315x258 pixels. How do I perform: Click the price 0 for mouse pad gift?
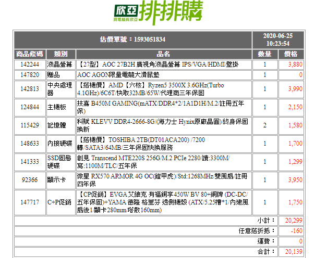coord(291,75)
